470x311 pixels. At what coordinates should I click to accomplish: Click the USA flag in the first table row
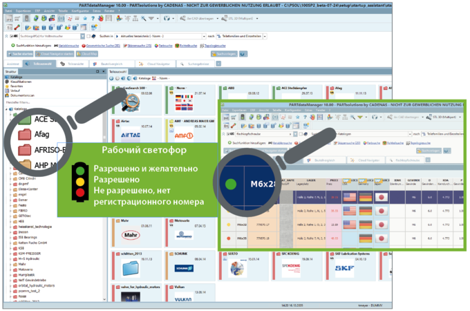click(350, 197)
